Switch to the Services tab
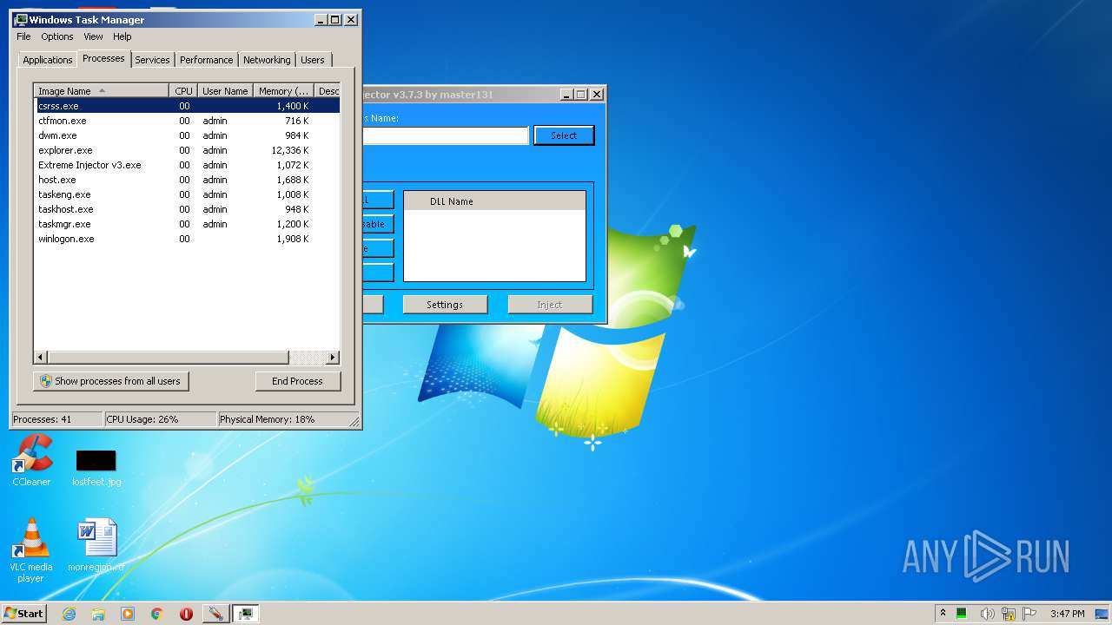 152,60
